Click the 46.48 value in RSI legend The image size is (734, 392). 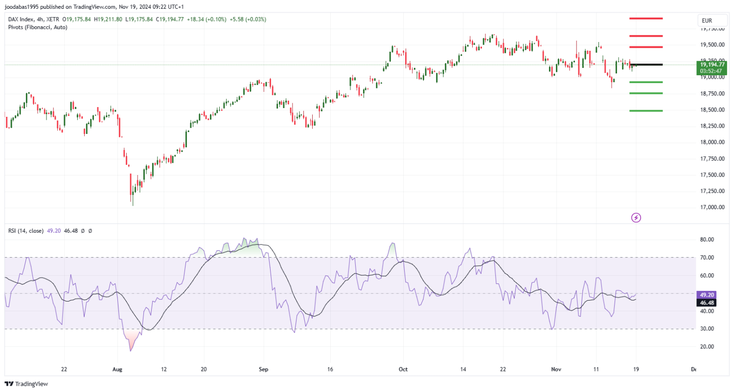coord(70,230)
